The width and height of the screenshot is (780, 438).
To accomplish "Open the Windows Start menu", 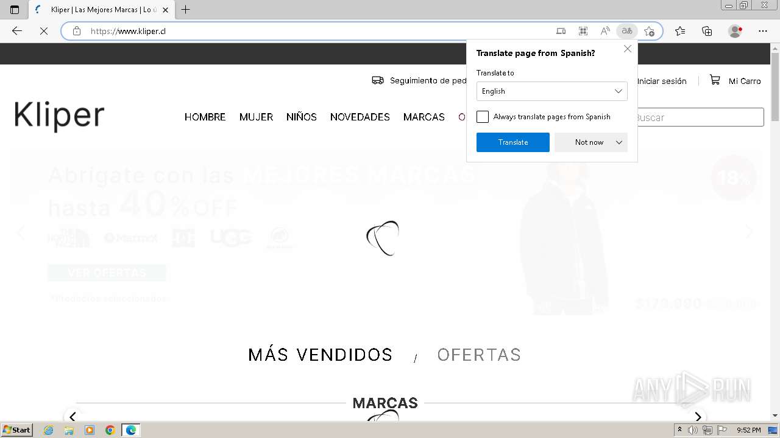I will pyautogui.click(x=16, y=430).
